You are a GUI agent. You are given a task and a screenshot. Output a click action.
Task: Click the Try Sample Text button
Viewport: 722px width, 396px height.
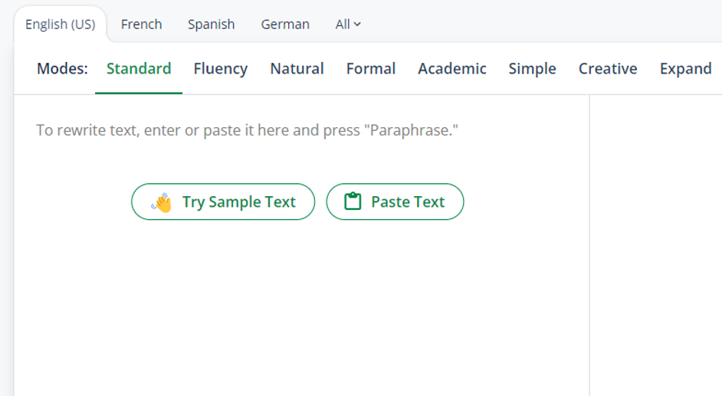click(x=223, y=201)
